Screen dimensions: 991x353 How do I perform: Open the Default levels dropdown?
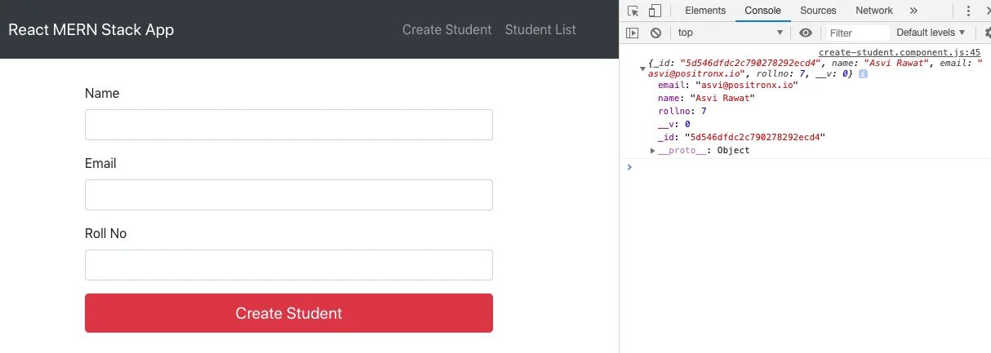pos(931,33)
